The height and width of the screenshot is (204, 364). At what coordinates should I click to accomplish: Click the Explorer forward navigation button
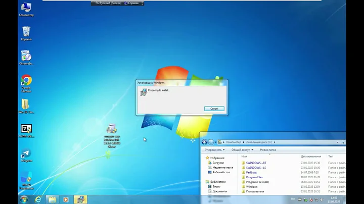(211, 142)
